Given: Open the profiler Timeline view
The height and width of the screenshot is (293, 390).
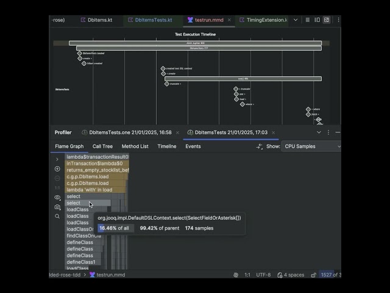Looking at the screenshot, I should pyautogui.click(x=166, y=146).
